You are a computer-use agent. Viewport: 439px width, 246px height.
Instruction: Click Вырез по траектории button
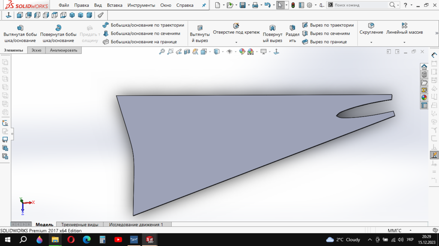coord(328,25)
